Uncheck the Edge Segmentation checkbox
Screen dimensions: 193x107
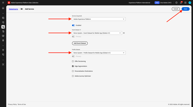73,66
